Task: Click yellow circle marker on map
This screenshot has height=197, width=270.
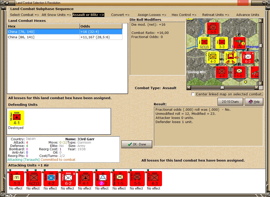Action: click(246, 82)
